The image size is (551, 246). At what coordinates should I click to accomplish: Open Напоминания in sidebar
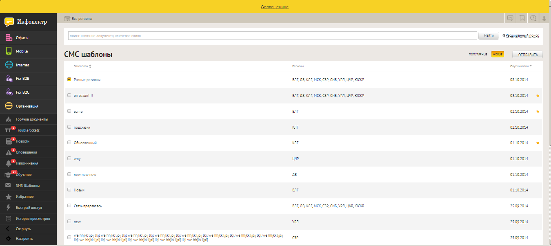(x=29, y=163)
